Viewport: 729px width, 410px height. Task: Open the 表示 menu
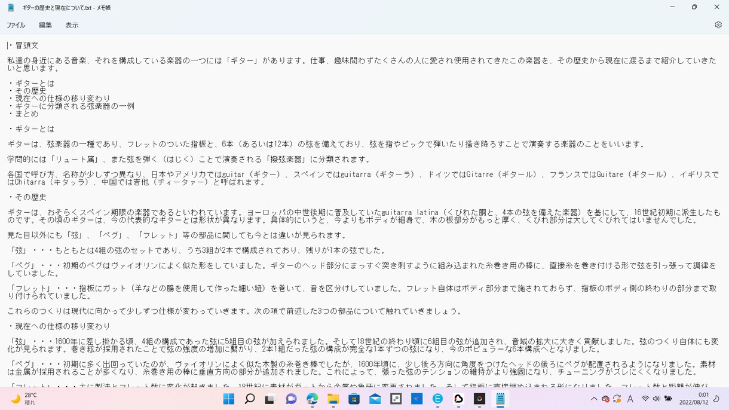click(x=72, y=25)
